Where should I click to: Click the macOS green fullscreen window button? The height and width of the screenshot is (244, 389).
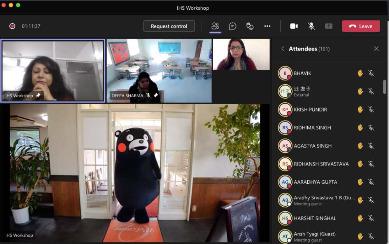tap(18, 5)
